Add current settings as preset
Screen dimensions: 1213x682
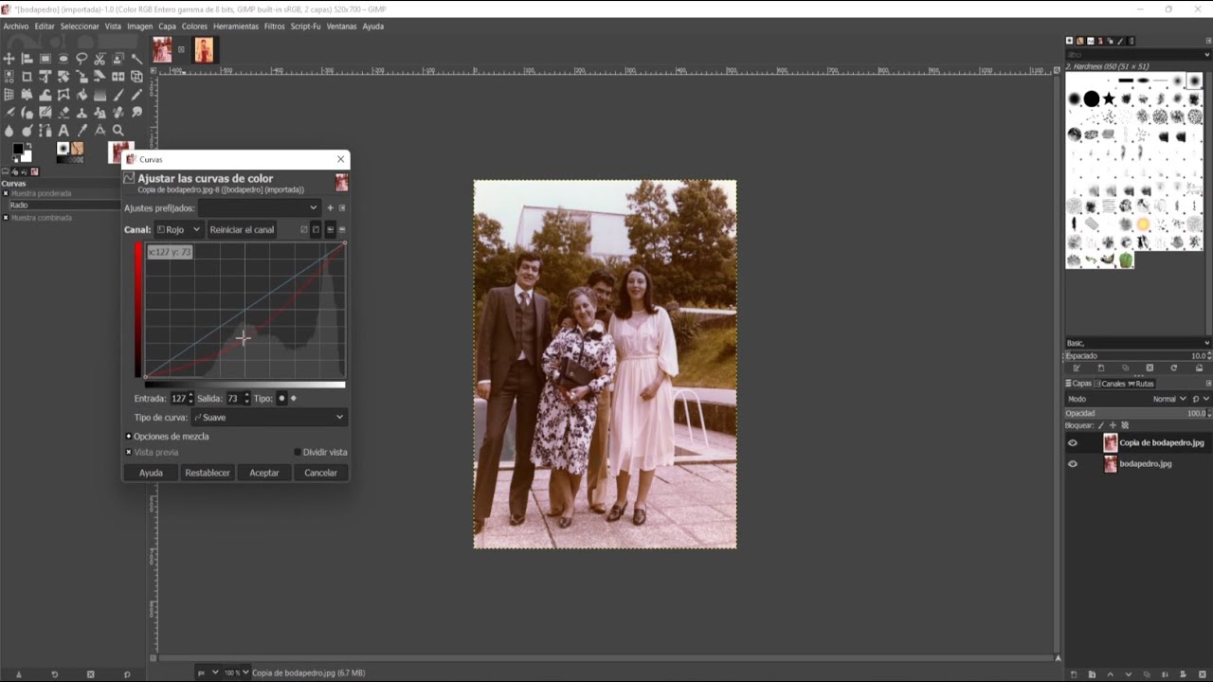330,207
